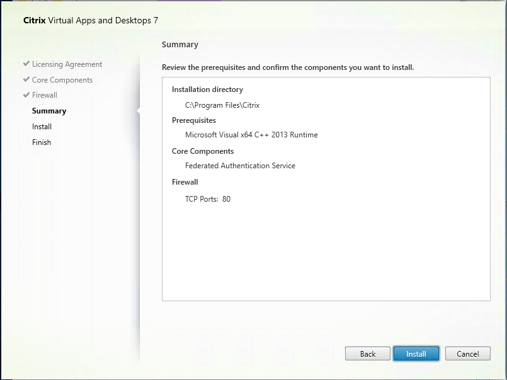This screenshot has width=507, height=380.
Task: Click the Installation directory heading
Action: [207, 89]
